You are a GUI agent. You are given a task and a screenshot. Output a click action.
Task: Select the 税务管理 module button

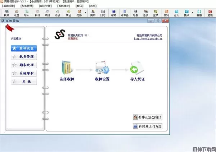coord(24,56)
